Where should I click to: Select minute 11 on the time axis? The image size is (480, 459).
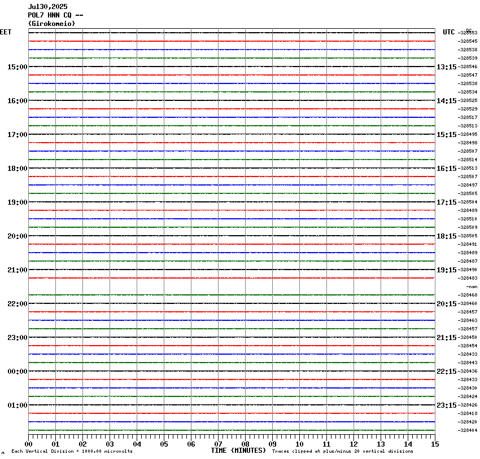point(326,444)
